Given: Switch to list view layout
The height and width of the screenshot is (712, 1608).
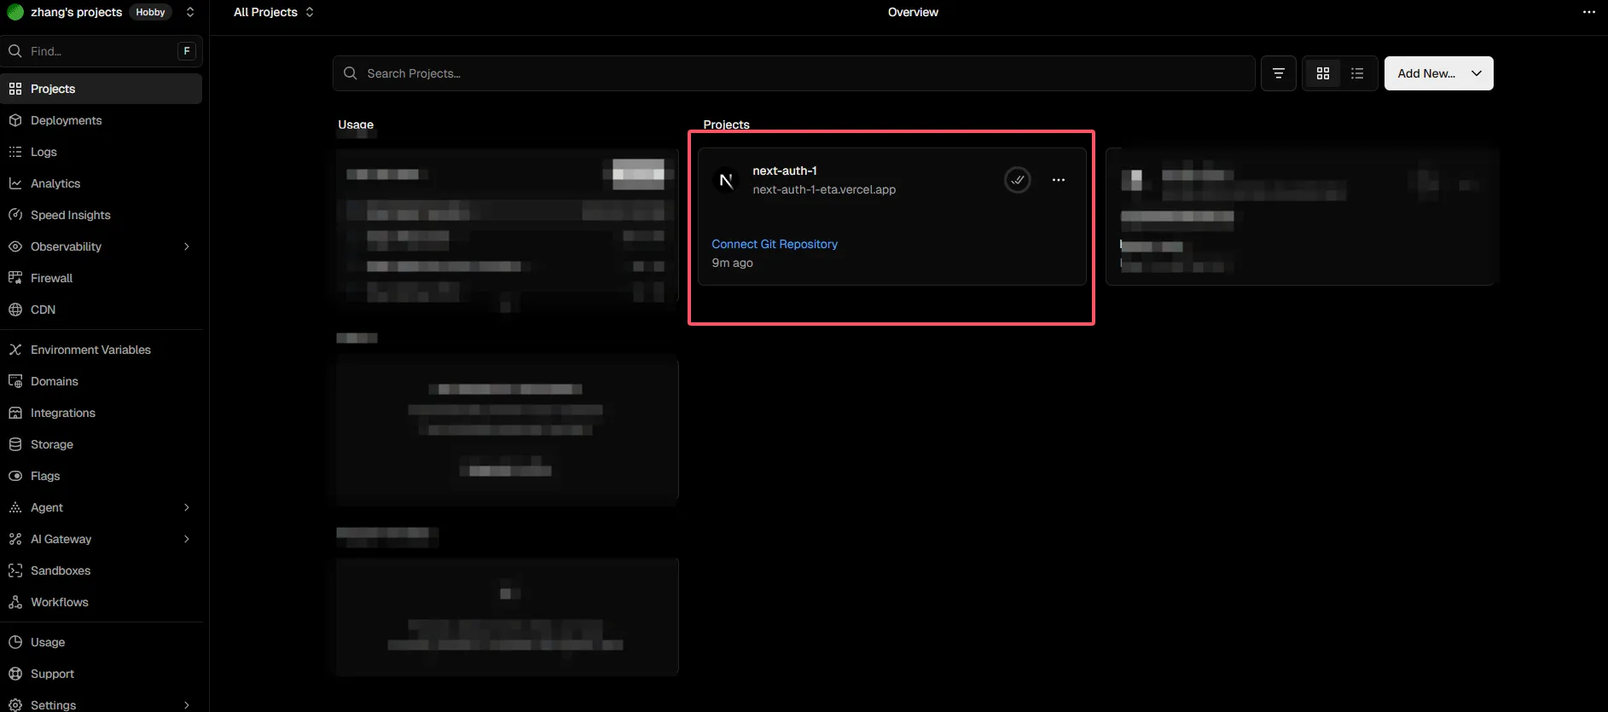Looking at the screenshot, I should tap(1357, 73).
